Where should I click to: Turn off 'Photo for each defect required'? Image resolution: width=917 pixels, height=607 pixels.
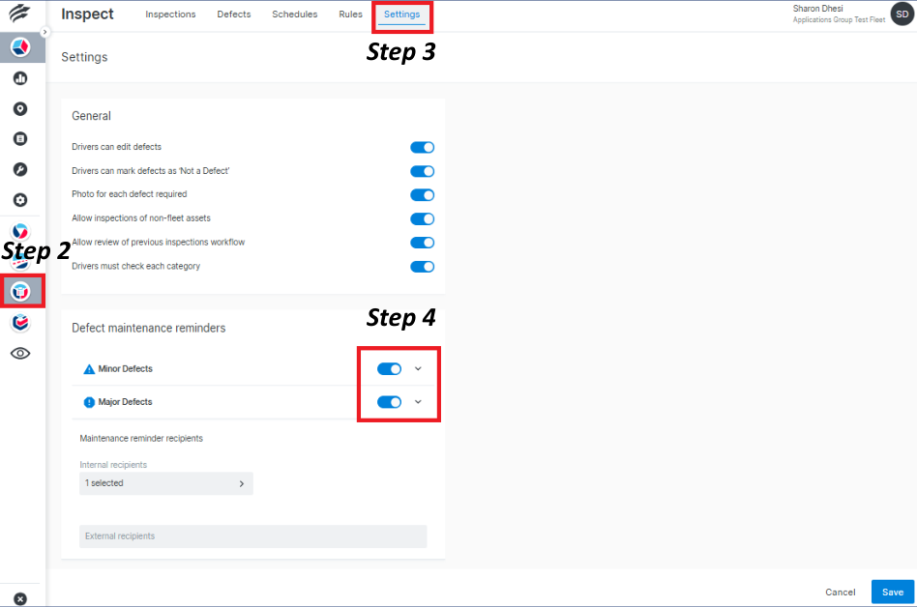422,194
